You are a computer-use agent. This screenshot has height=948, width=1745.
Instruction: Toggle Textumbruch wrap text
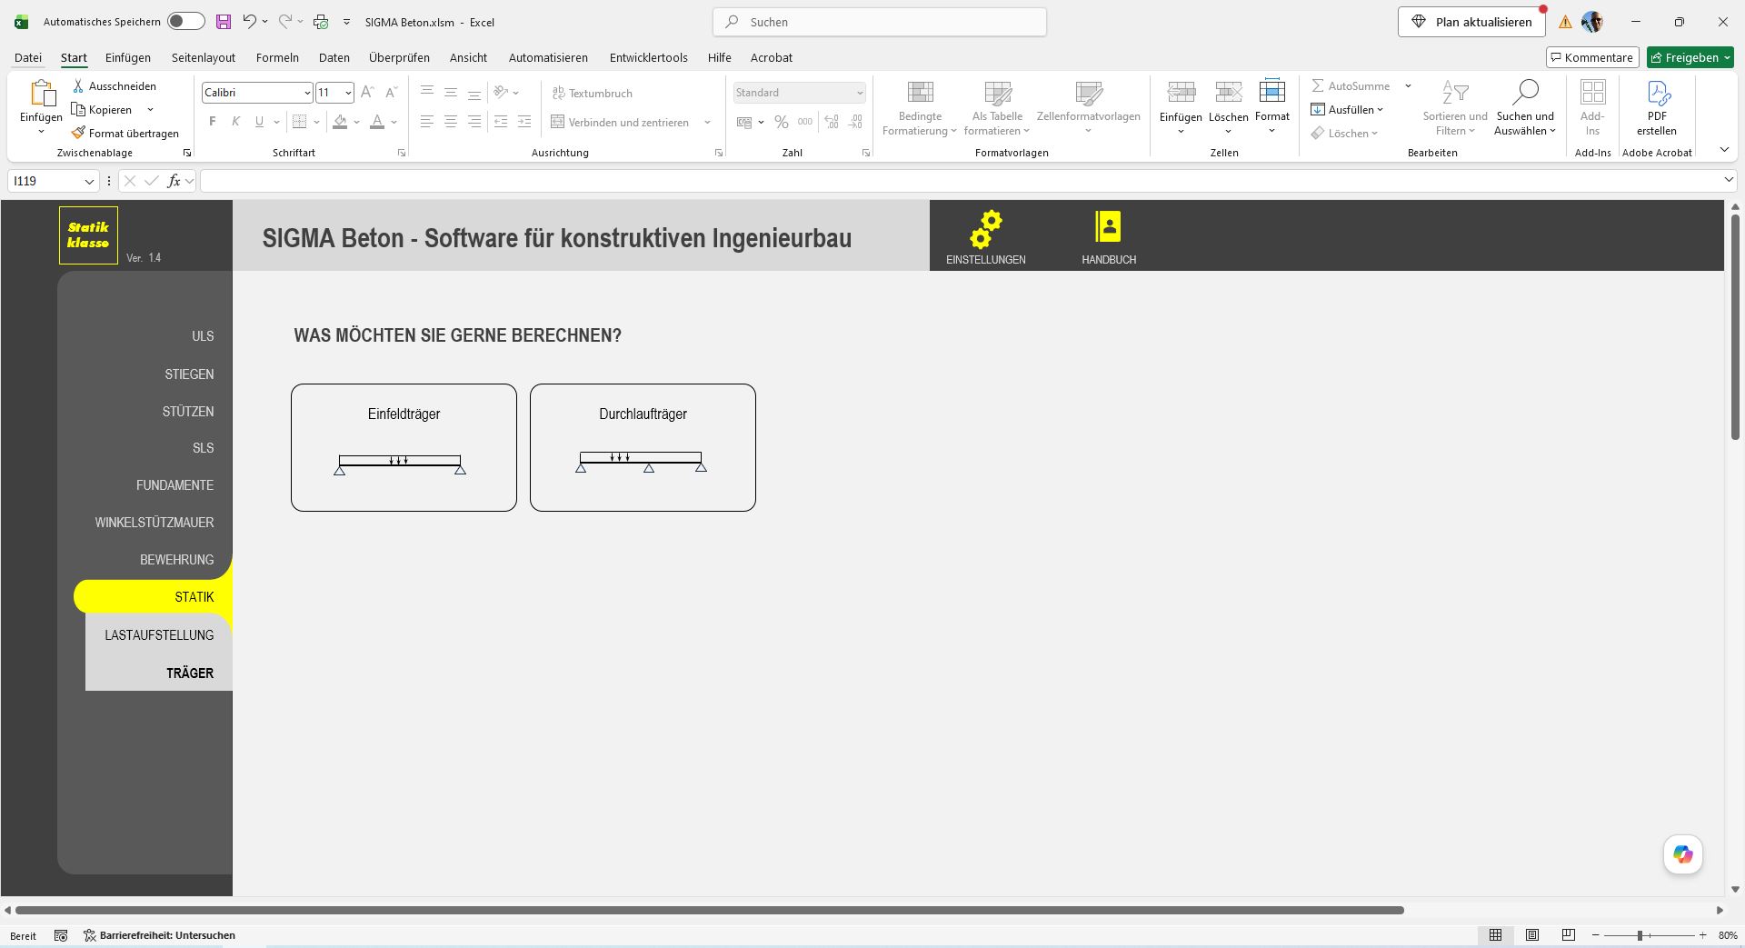pyautogui.click(x=592, y=93)
